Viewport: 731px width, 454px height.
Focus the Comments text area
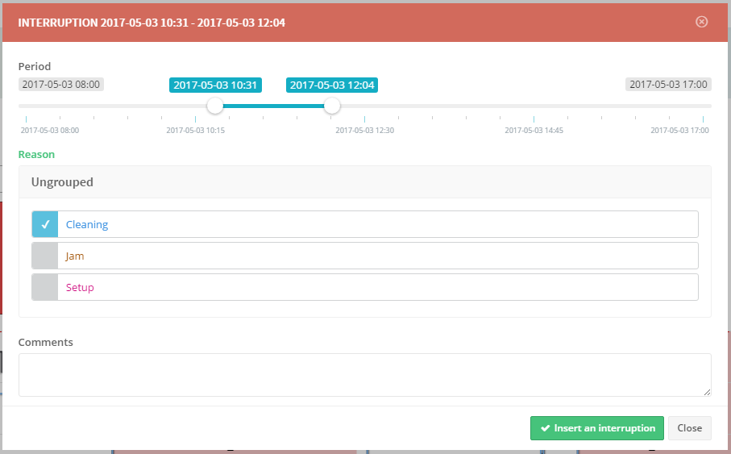[x=364, y=375]
